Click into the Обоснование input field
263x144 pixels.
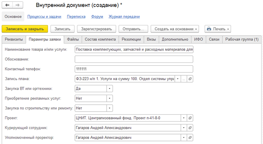point(134,59)
